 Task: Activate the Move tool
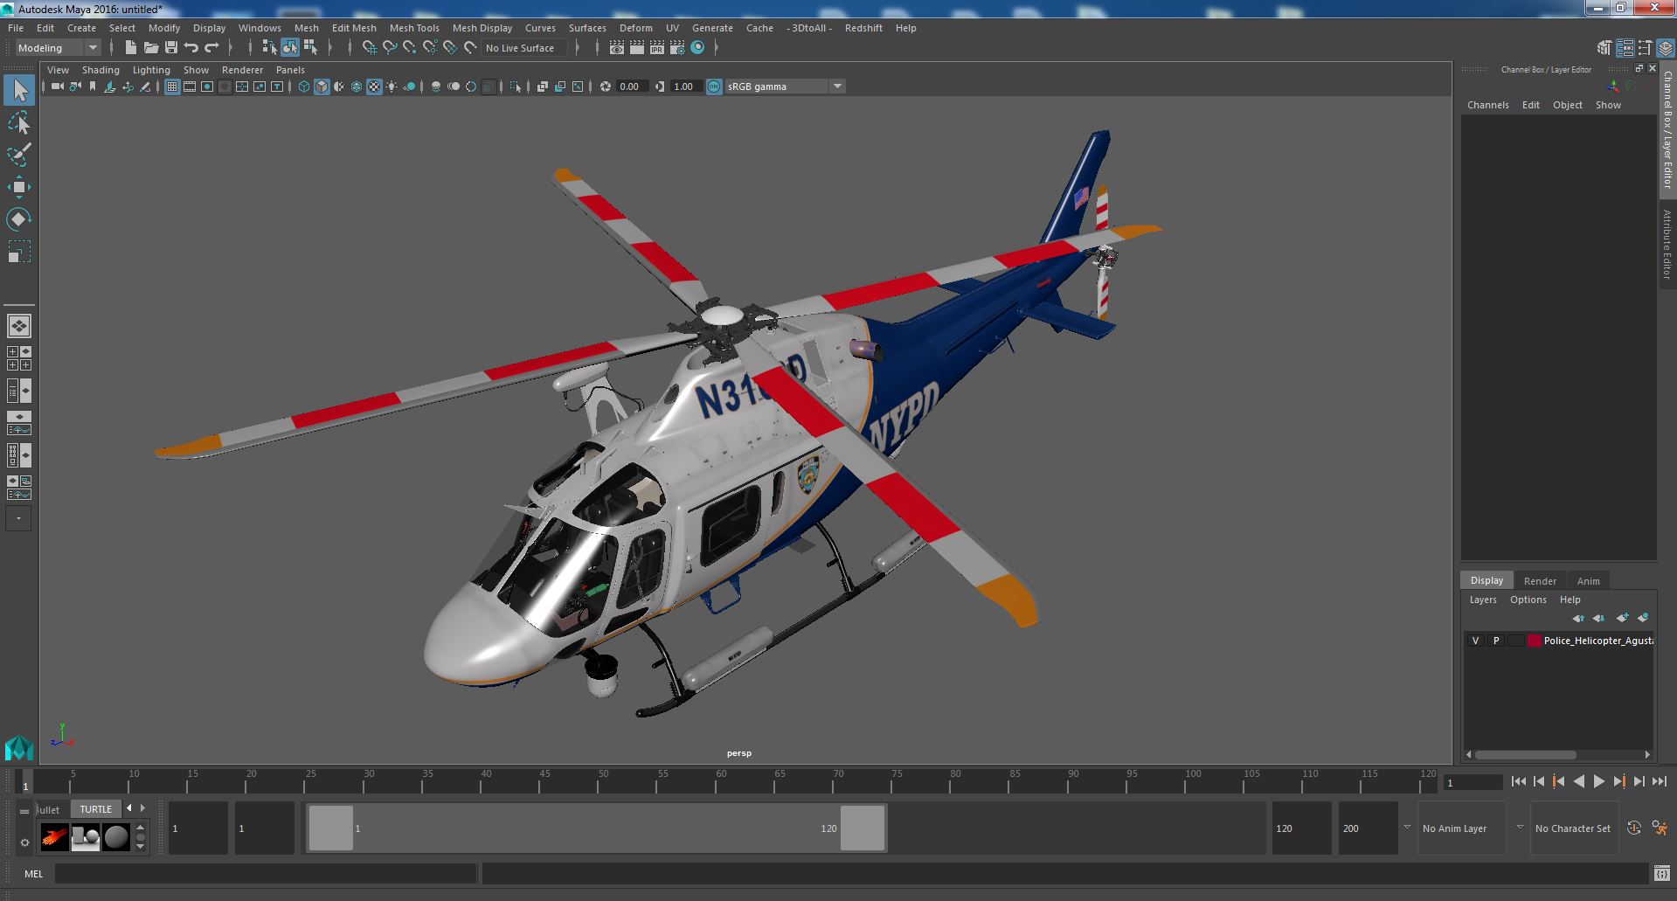click(19, 187)
